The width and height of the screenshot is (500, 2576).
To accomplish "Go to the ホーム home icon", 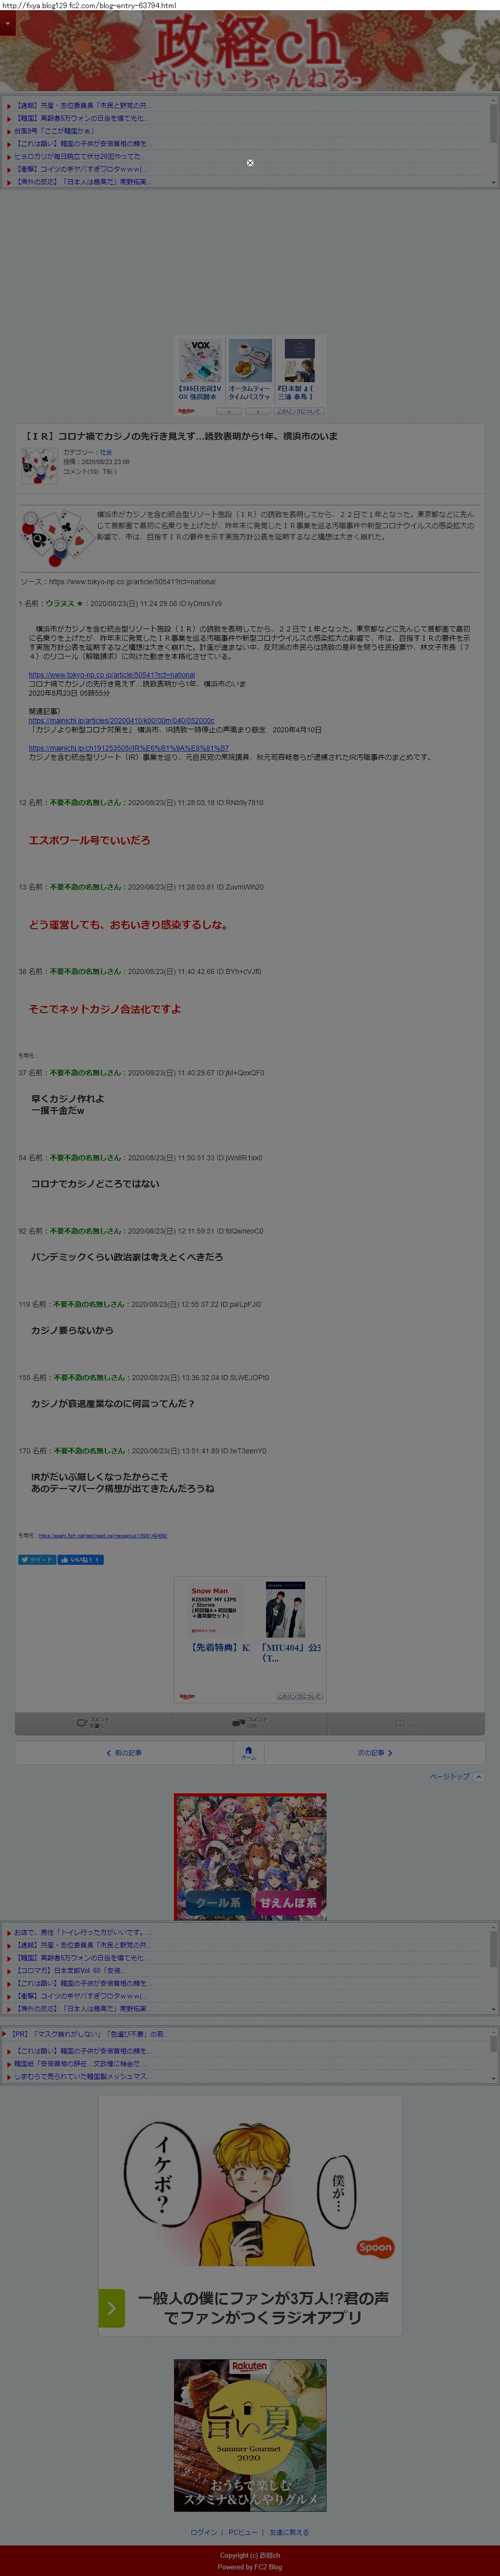I will (x=249, y=1752).
